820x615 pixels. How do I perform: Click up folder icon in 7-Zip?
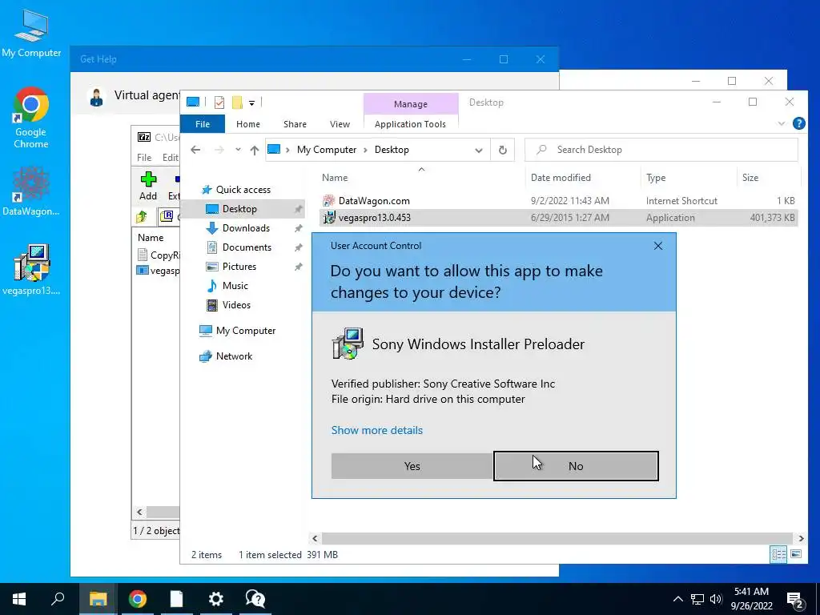[141, 216]
